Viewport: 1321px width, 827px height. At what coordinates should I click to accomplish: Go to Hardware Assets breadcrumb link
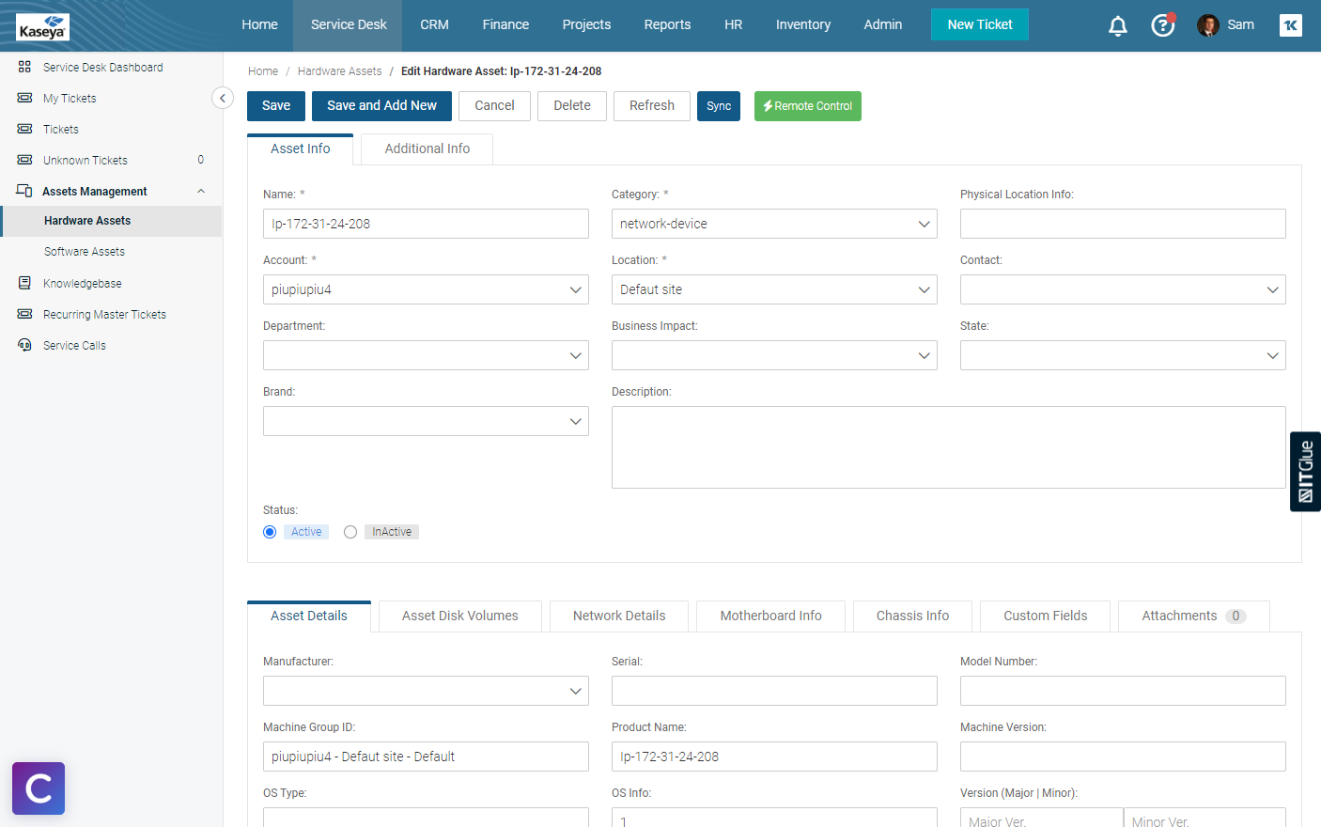(339, 71)
